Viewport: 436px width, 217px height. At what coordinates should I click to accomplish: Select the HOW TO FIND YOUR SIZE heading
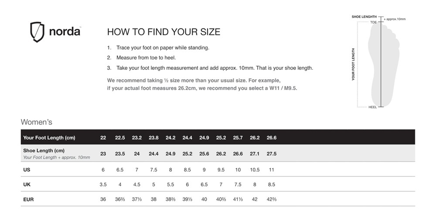coord(163,32)
